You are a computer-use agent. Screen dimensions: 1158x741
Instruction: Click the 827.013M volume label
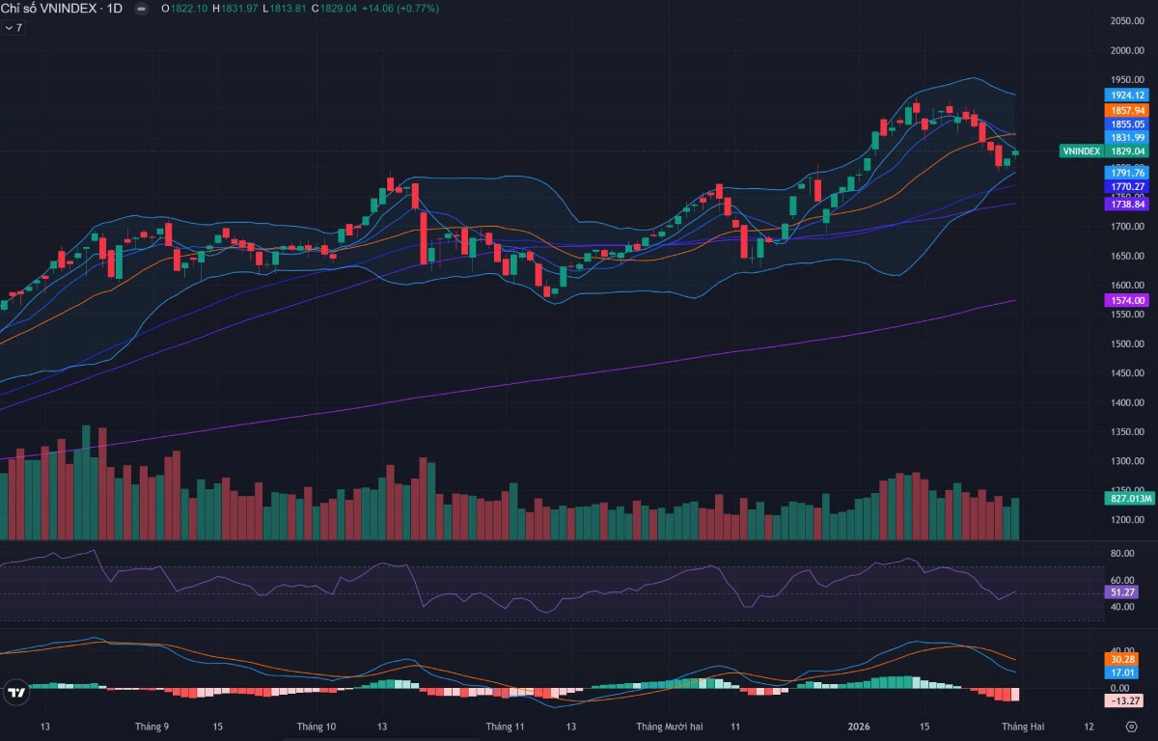(1127, 499)
